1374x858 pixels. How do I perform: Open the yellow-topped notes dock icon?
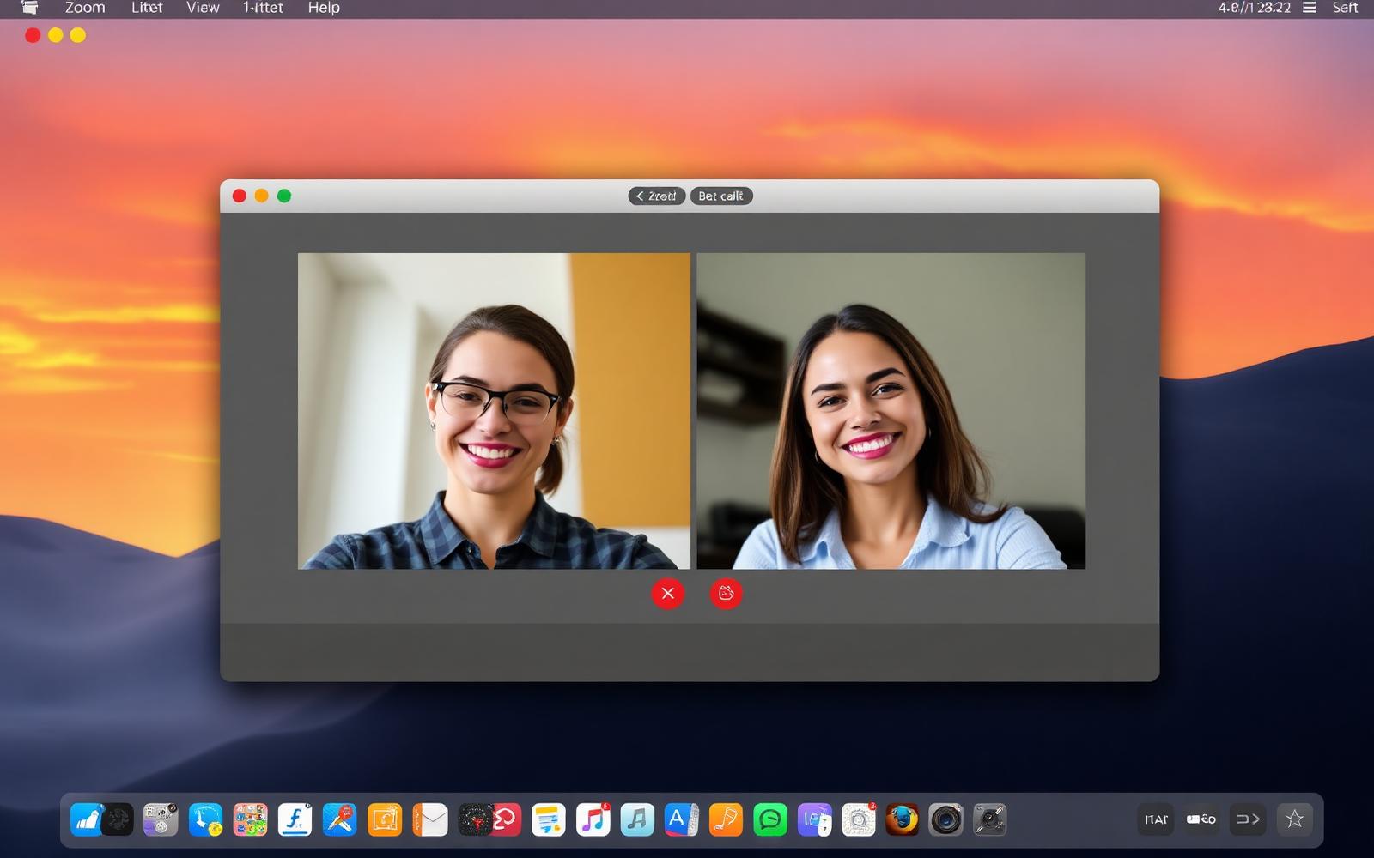point(548,820)
